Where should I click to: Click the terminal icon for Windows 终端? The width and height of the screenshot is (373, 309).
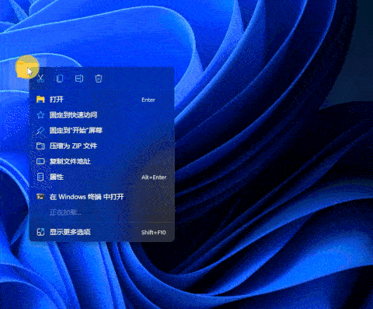tap(40, 197)
